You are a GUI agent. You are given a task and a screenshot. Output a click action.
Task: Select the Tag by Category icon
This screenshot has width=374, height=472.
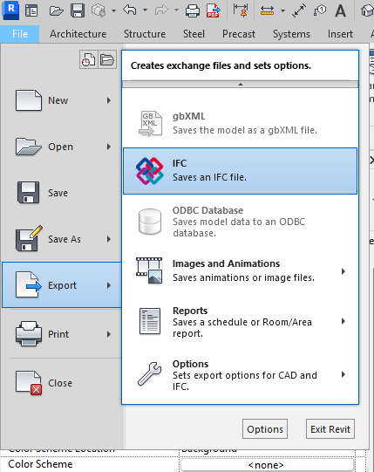(320, 10)
